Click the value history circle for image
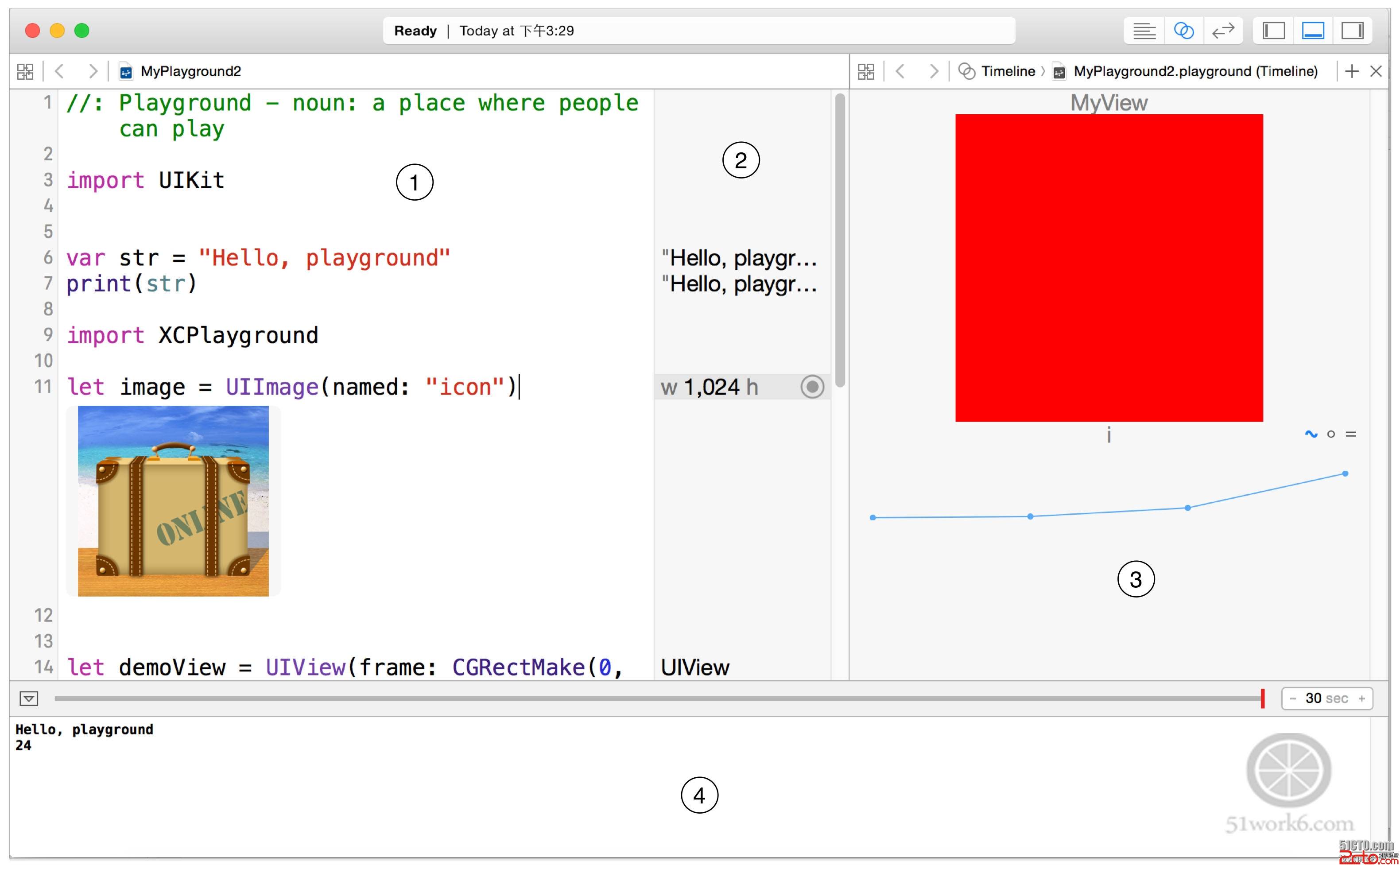Screen dimensions: 1400x869 pos(812,387)
